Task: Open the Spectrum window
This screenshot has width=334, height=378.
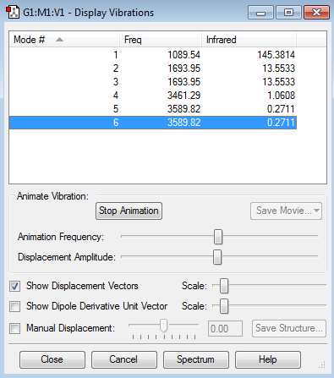Action: [x=196, y=359]
